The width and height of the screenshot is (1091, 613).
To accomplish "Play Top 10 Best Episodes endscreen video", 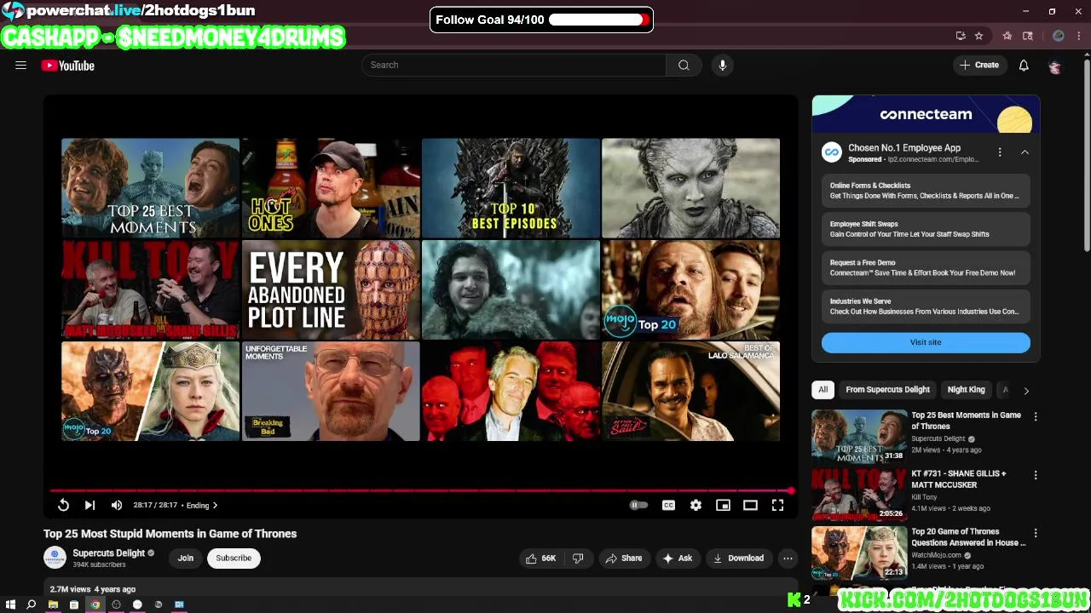I will [x=511, y=188].
